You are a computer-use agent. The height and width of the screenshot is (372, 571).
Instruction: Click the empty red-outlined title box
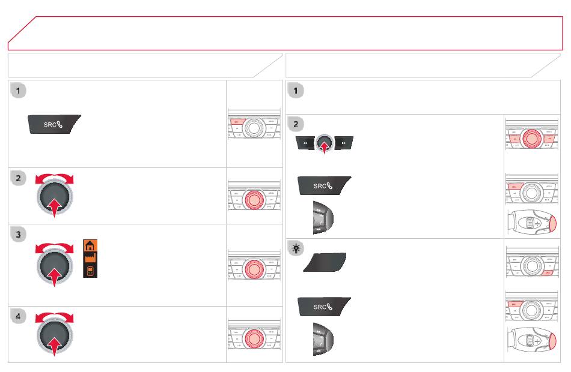(x=285, y=33)
